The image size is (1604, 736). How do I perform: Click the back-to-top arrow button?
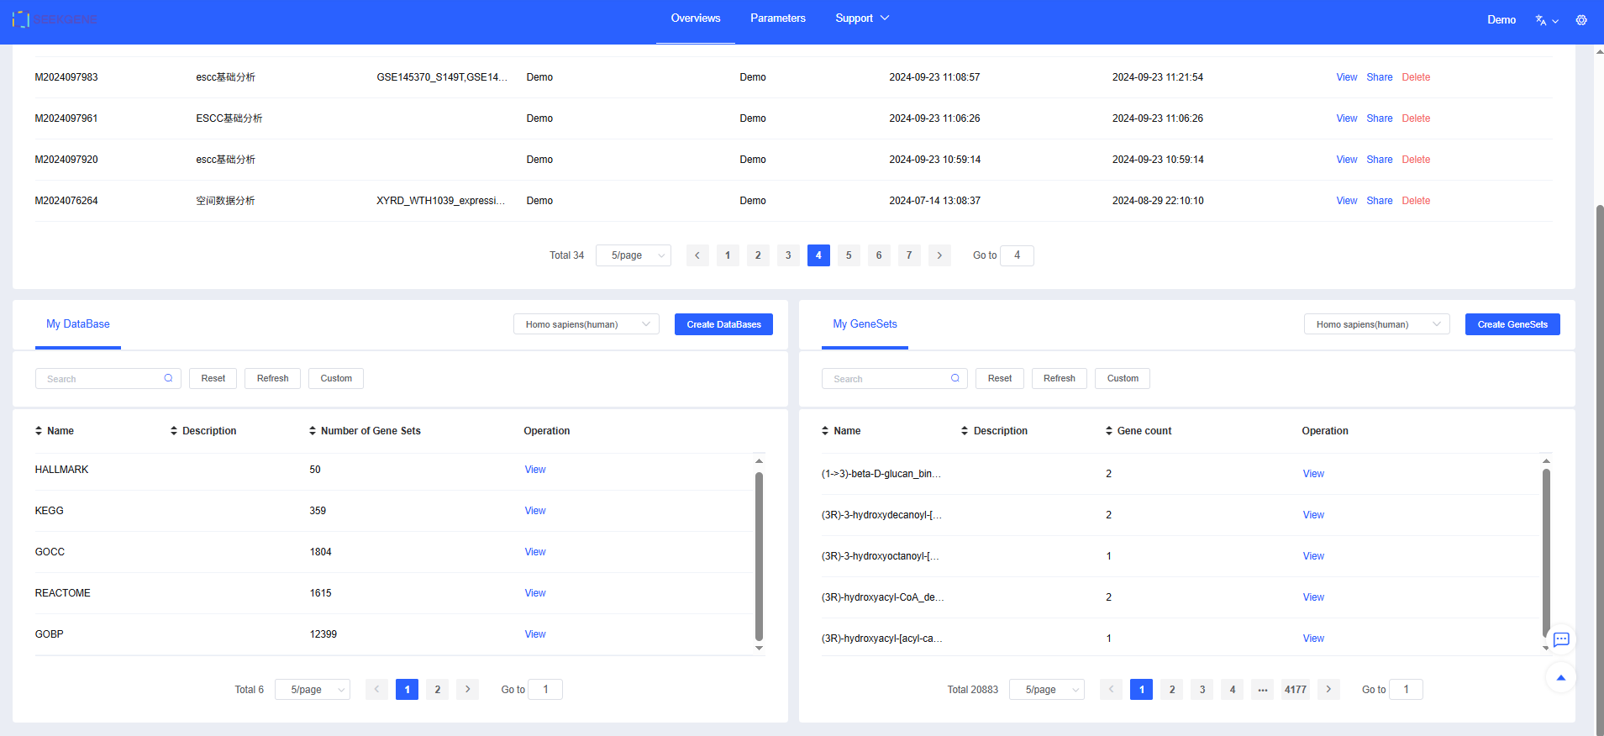(1560, 677)
